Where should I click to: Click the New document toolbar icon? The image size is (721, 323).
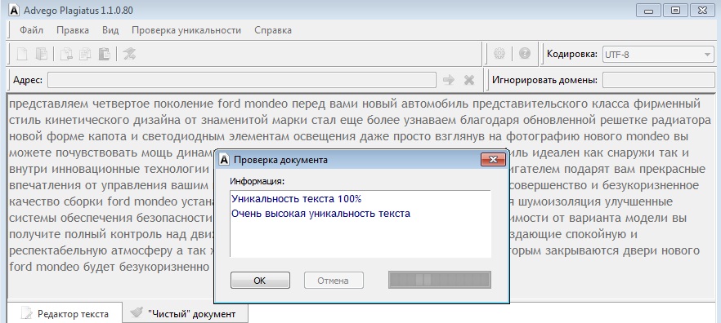point(22,54)
